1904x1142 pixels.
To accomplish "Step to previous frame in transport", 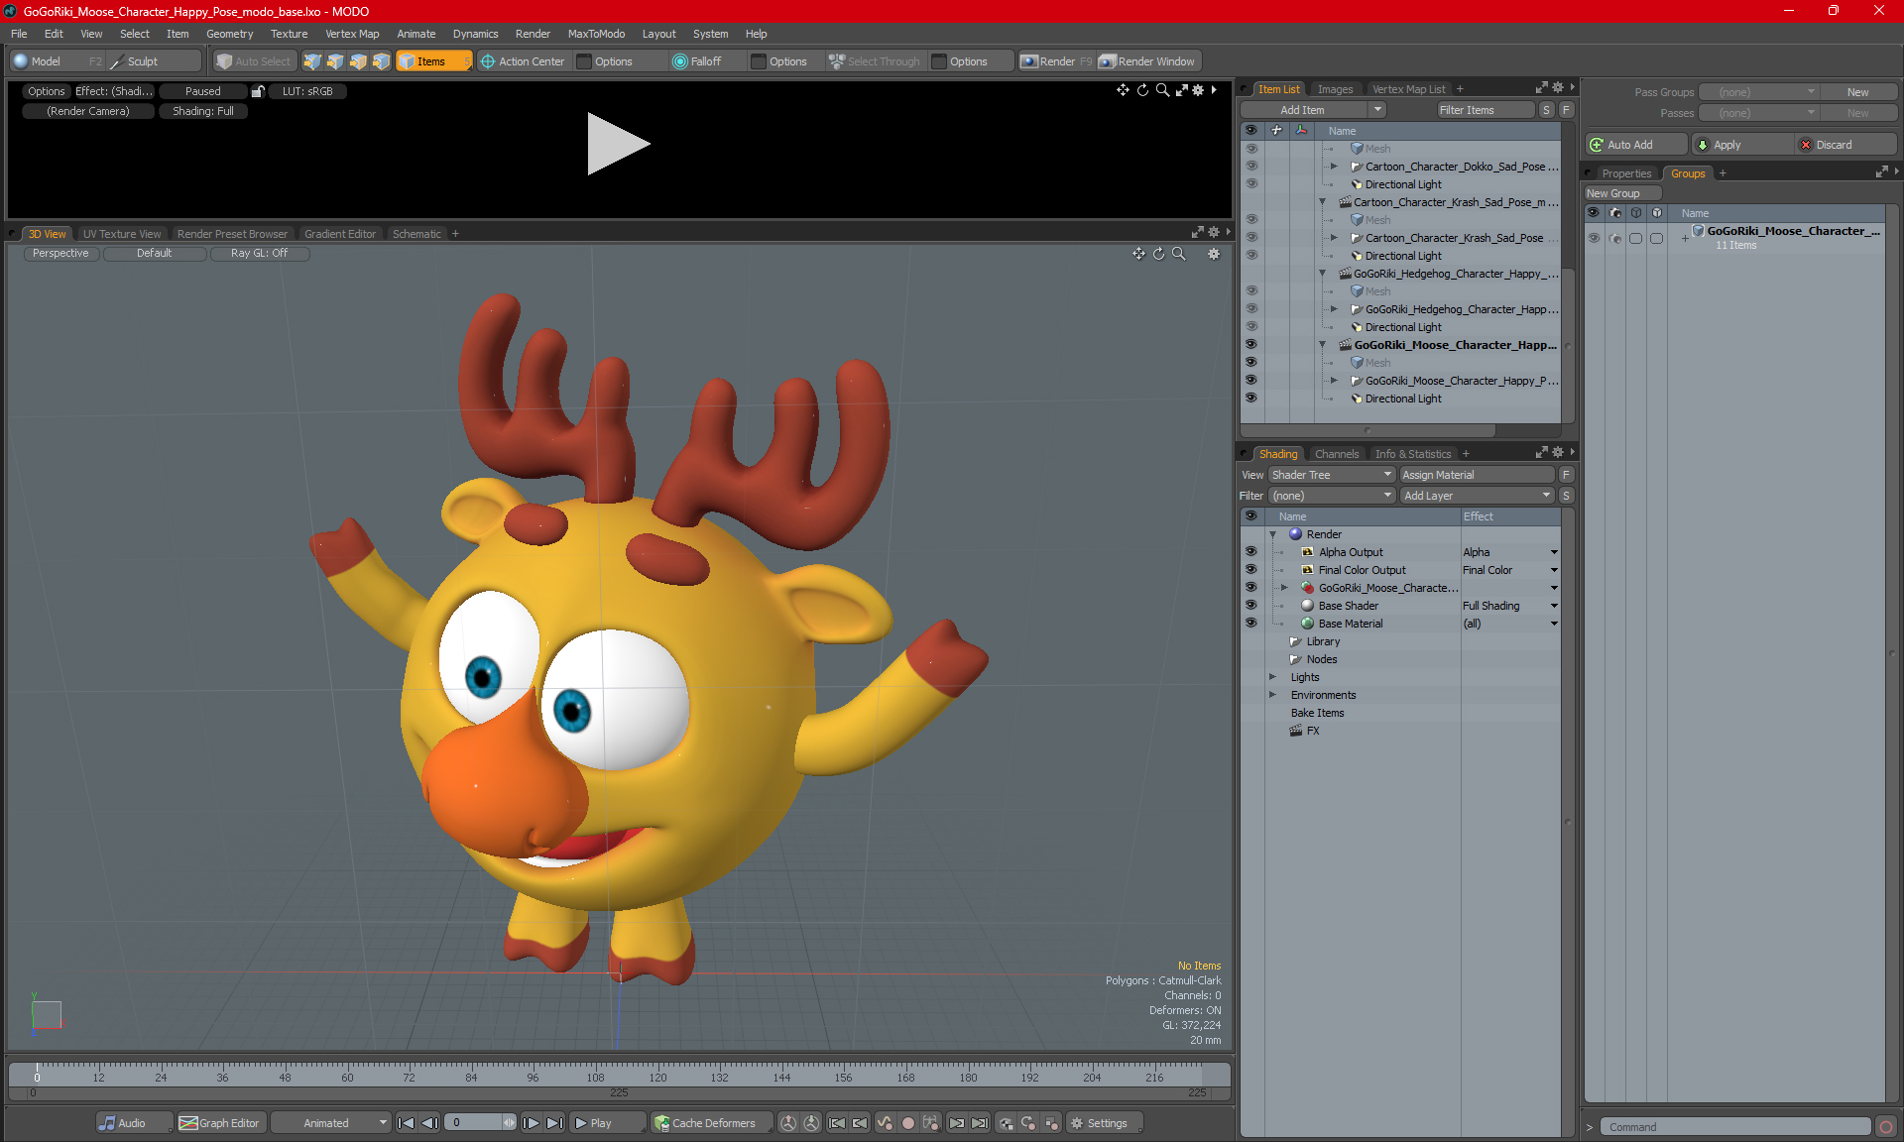I will click(x=429, y=1123).
